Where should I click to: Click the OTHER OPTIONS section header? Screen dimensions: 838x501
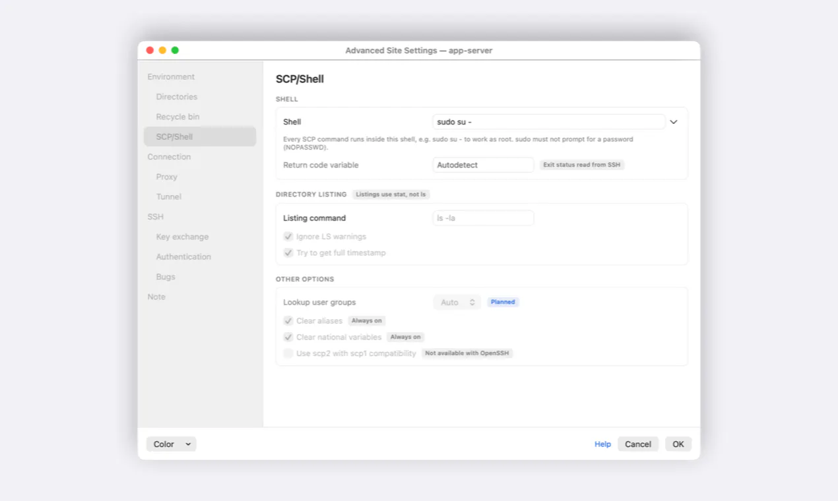pos(305,280)
